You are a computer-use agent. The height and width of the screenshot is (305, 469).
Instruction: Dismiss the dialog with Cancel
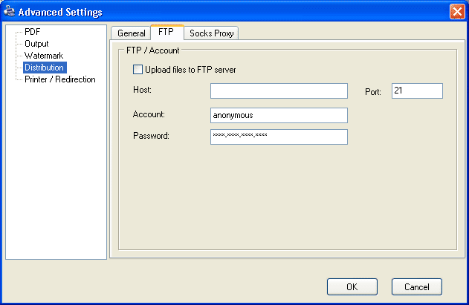click(x=417, y=286)
